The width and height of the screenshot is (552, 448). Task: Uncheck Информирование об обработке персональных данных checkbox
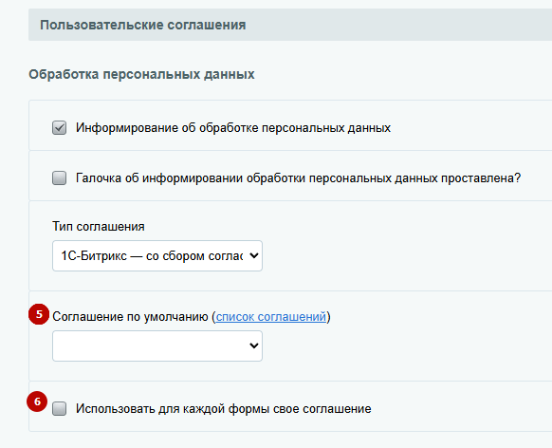click(x=59, y=128)
